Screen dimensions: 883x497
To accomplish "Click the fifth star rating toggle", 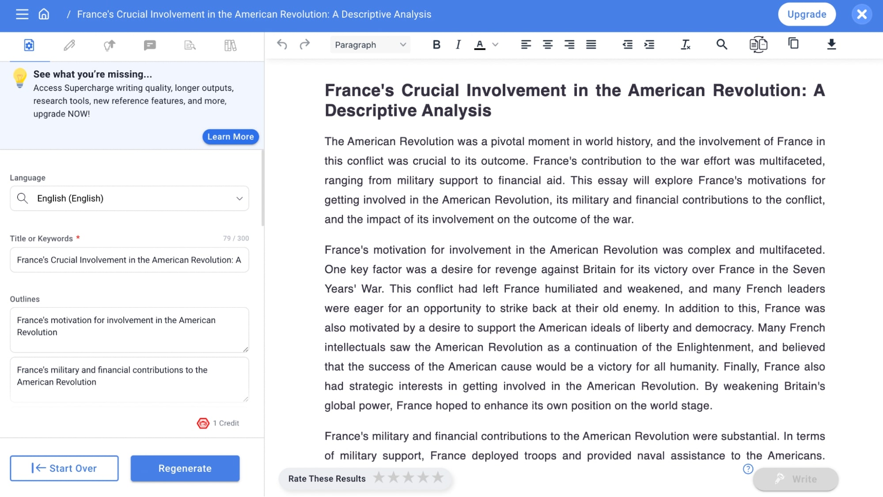I will click(x=441, y=478).
